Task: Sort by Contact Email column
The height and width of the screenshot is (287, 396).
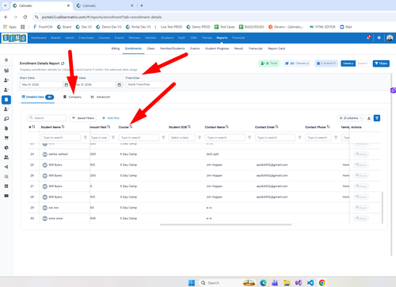Action: tap(276, 127)
